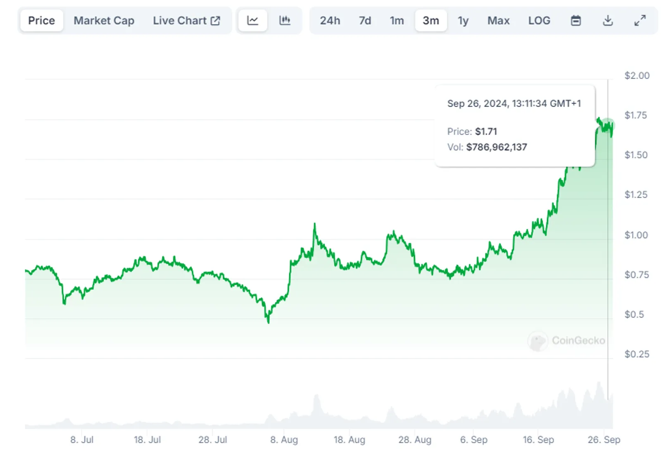Open the calendar date range picker
This screenshot has width=661, height=455.
[x=576, y=20]
